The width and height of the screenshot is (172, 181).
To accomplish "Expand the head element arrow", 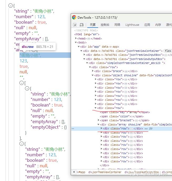I will coord(76,38).
